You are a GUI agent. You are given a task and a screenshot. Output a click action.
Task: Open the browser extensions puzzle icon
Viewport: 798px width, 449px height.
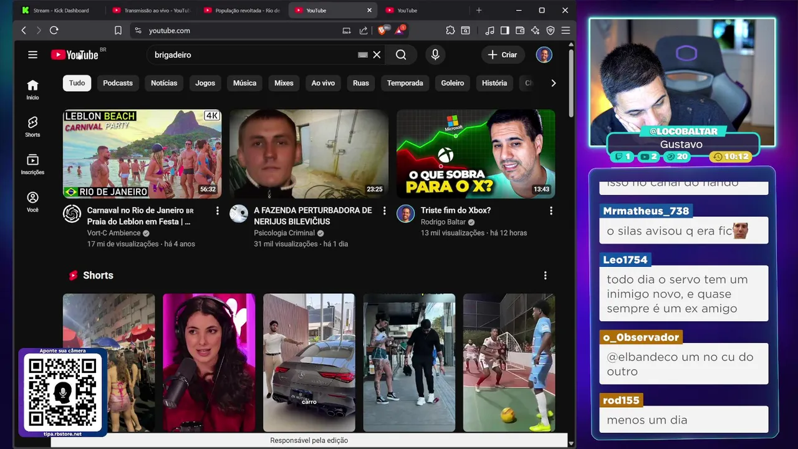coord(450,31)
